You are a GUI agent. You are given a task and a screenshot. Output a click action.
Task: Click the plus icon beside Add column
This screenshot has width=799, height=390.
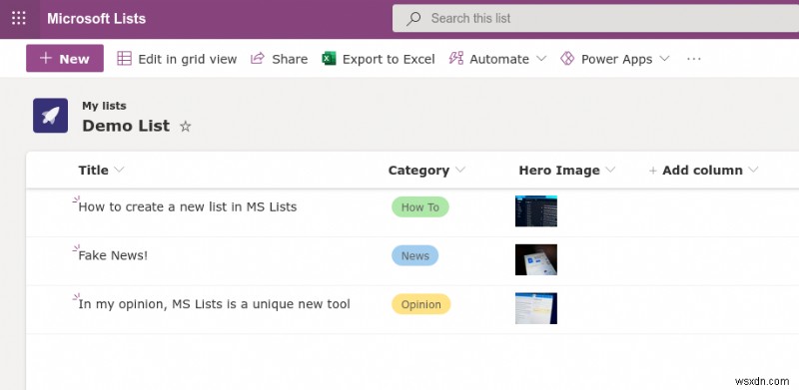(x=653, y=171)
